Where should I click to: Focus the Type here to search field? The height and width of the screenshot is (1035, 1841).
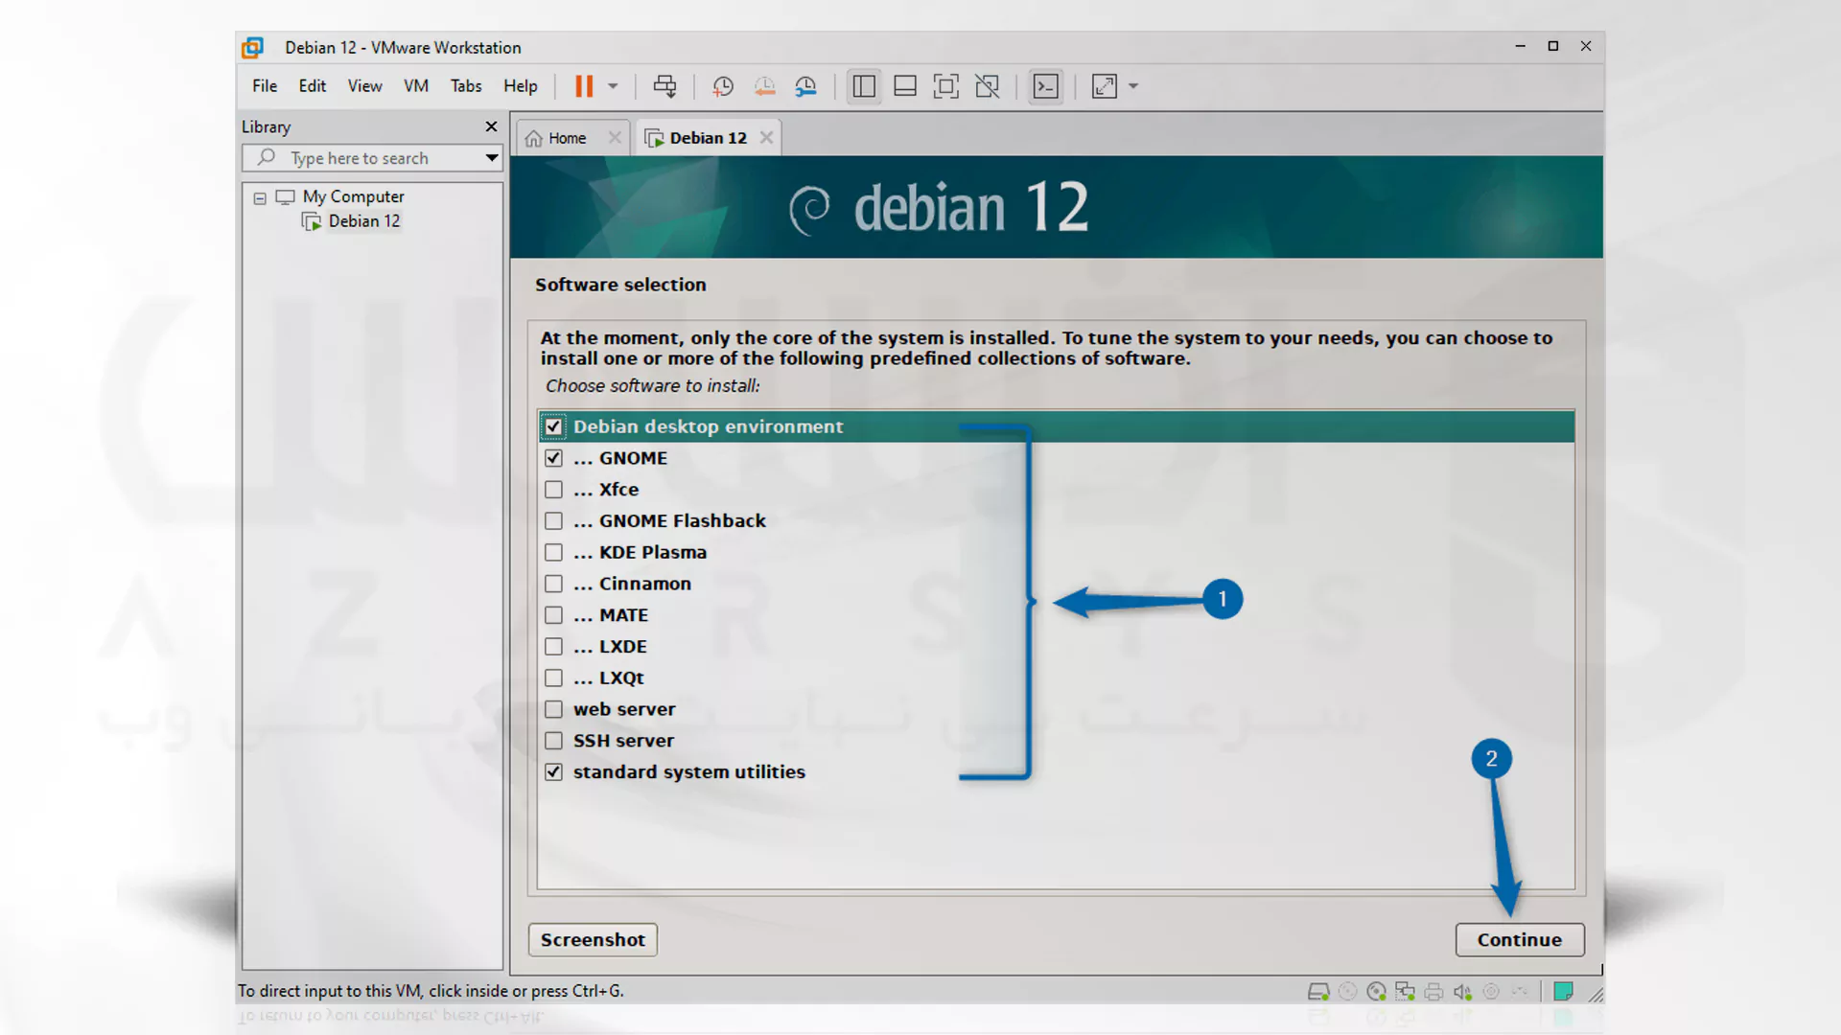[x=372, y=158]
